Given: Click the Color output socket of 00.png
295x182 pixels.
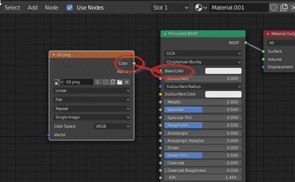Looking at the screenshot, I should (134, 63).
